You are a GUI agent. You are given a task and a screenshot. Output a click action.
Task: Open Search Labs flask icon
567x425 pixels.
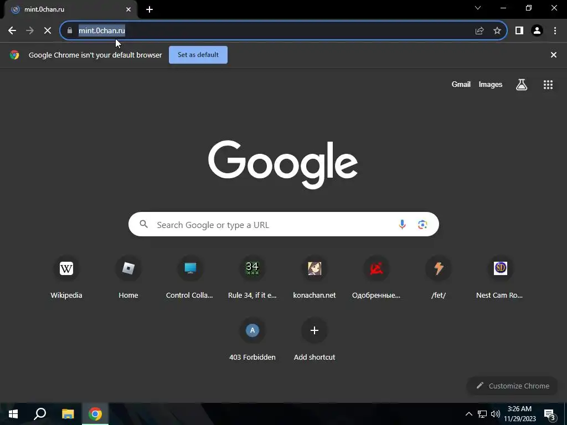[x=522, y=85]
